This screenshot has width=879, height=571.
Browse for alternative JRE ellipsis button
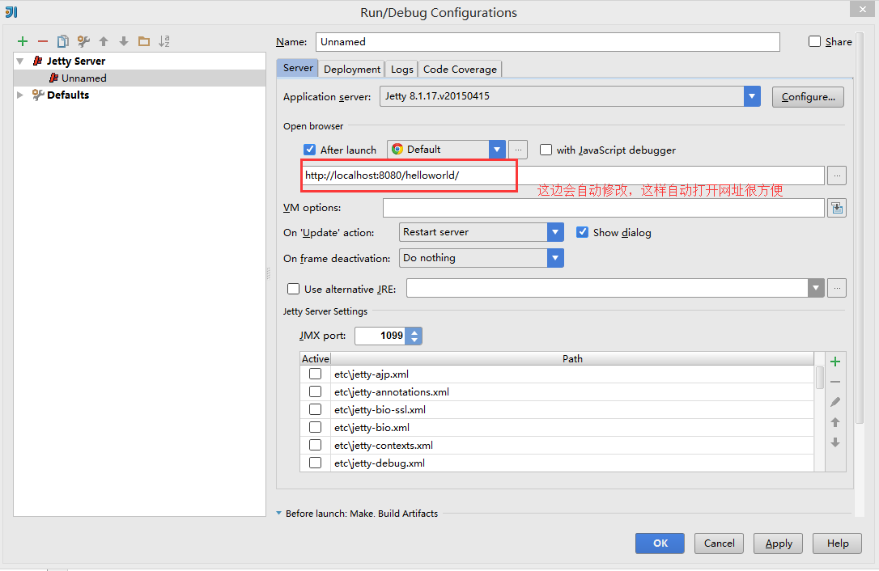click(x=837, y=288)
